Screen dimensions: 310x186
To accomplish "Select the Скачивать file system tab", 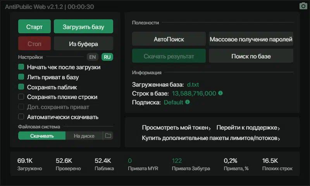I will point(42,136).
